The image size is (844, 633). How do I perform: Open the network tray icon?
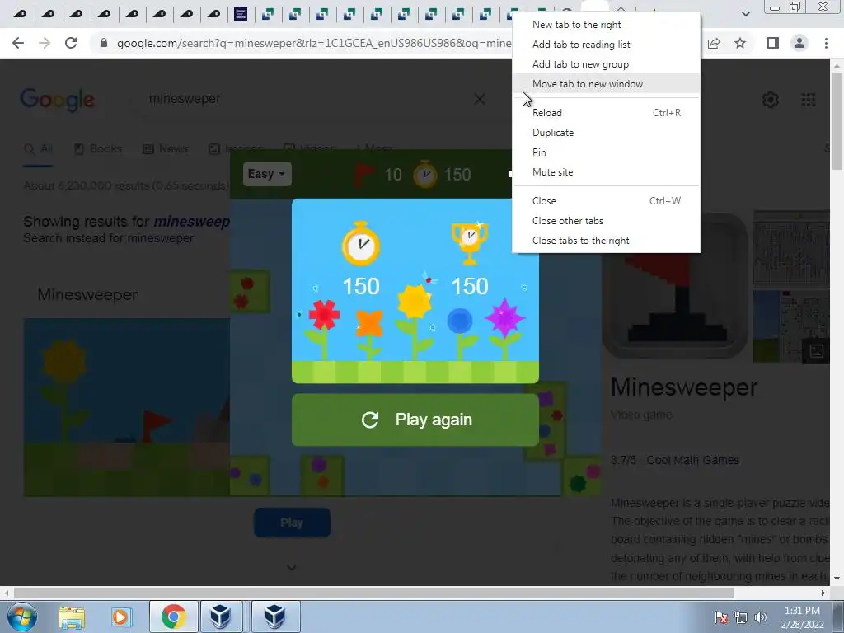coord(741,617)
